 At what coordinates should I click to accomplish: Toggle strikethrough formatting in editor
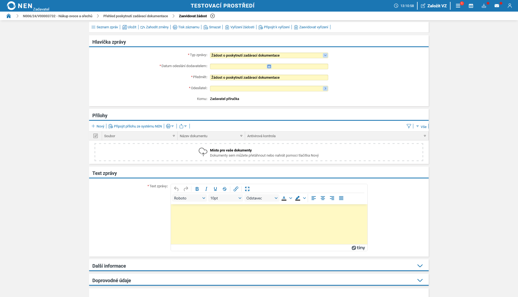(224, 189)
